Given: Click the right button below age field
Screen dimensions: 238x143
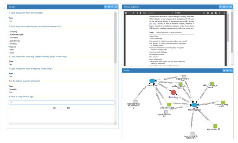Looking at the screenshot, I should 68,108.
